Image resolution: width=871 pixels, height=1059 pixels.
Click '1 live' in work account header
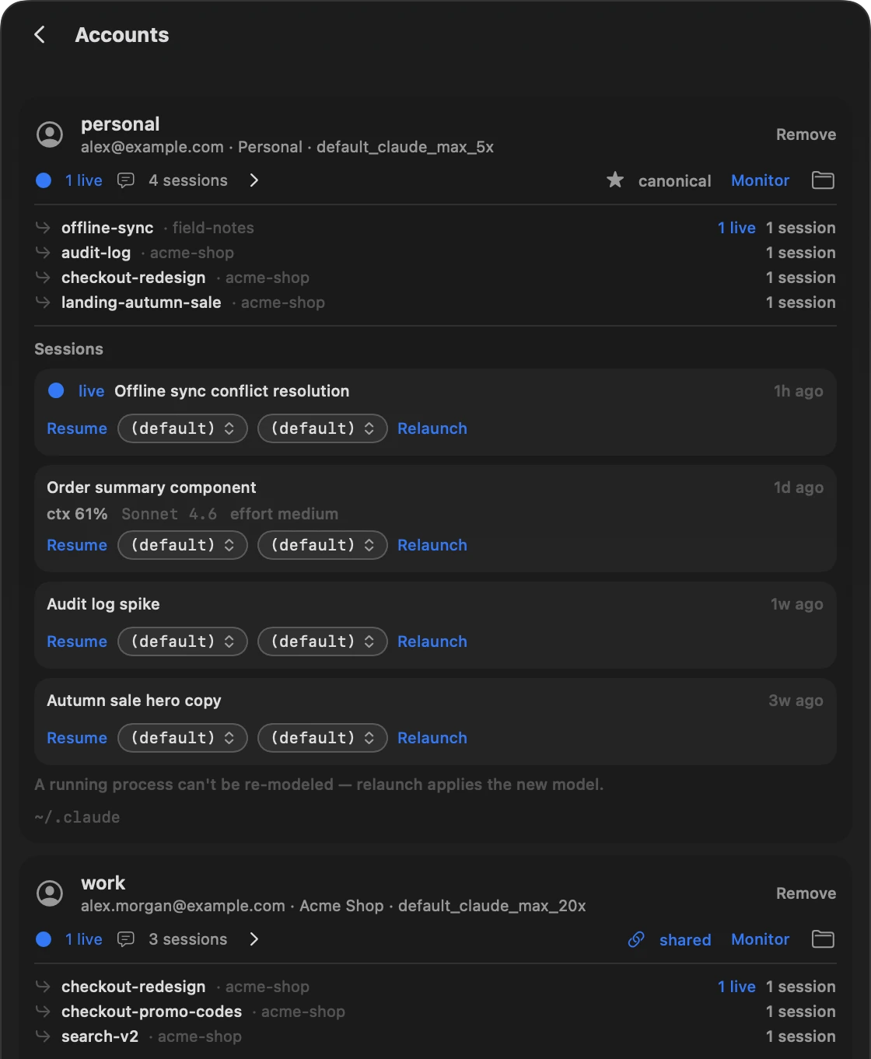tap(84, 939)
